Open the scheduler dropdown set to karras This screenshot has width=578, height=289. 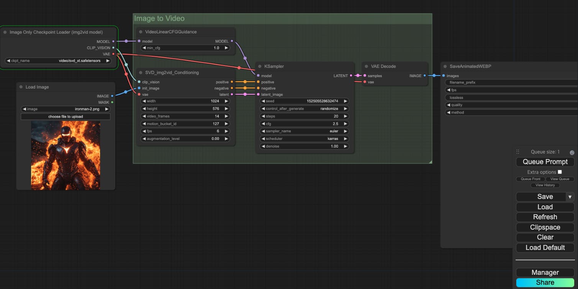(305, 139)
